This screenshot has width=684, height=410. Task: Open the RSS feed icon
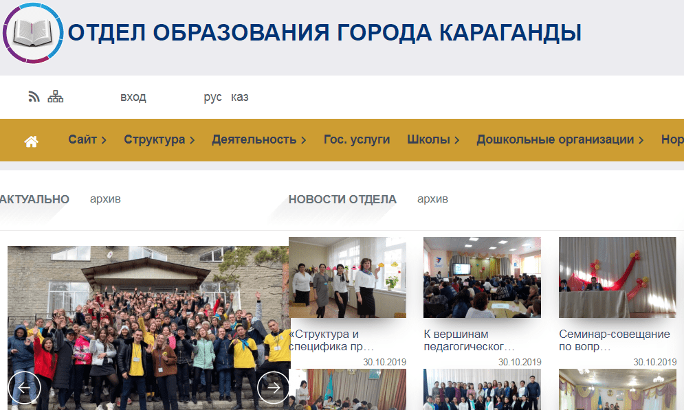(34, 95)
